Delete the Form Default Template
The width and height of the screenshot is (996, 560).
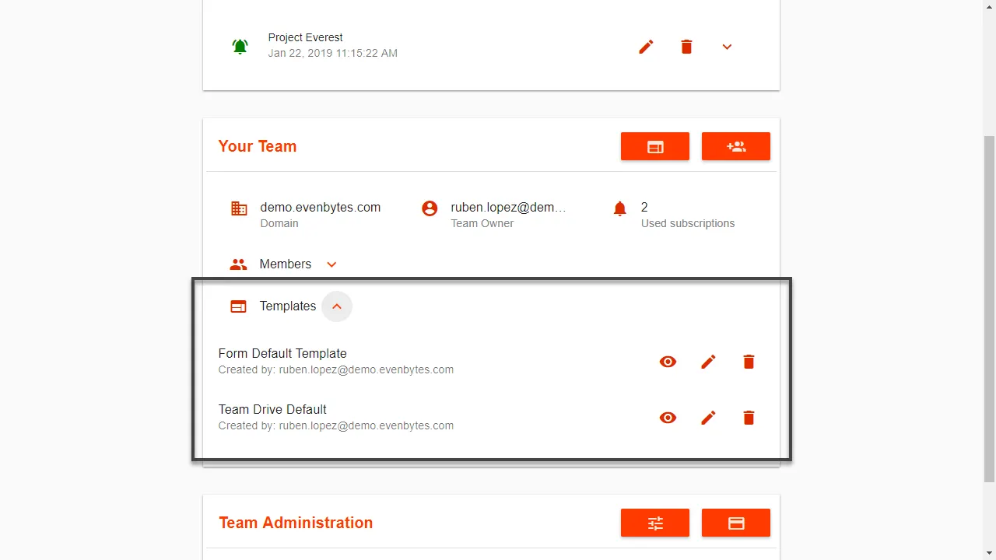[749, 362]
